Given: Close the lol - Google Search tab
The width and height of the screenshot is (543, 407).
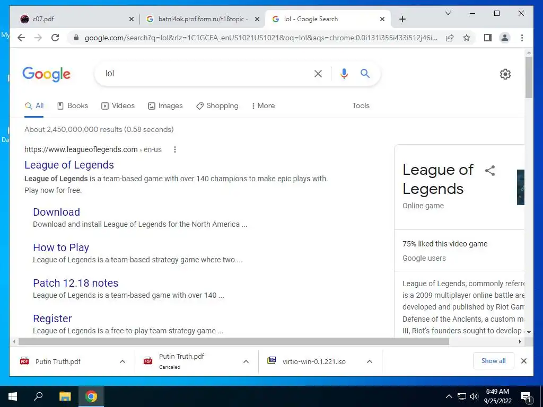Looking at the screenshot, I should click(382, 20).
